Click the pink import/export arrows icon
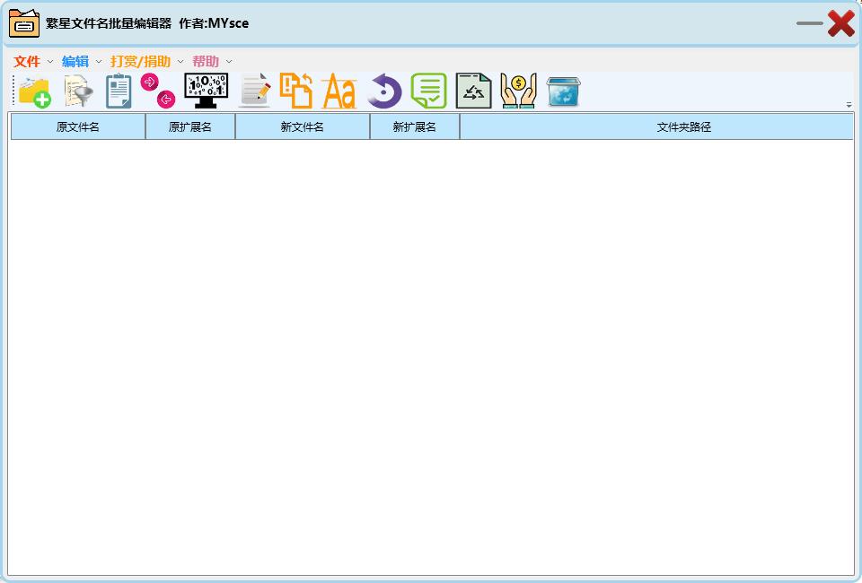This screenshot has width=862, height=583. coord(158,91)
